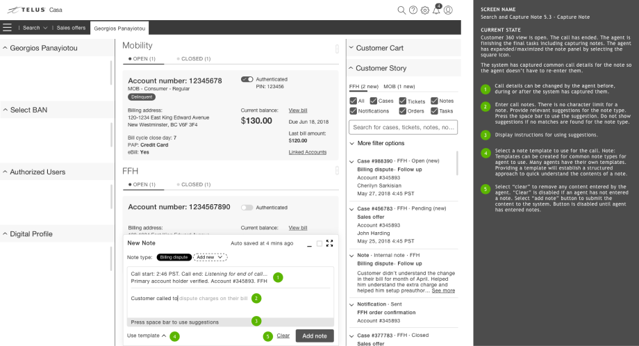639x346 pixels.
Task: Collapse the Internal note FFH entry
Action: [351, 256]
